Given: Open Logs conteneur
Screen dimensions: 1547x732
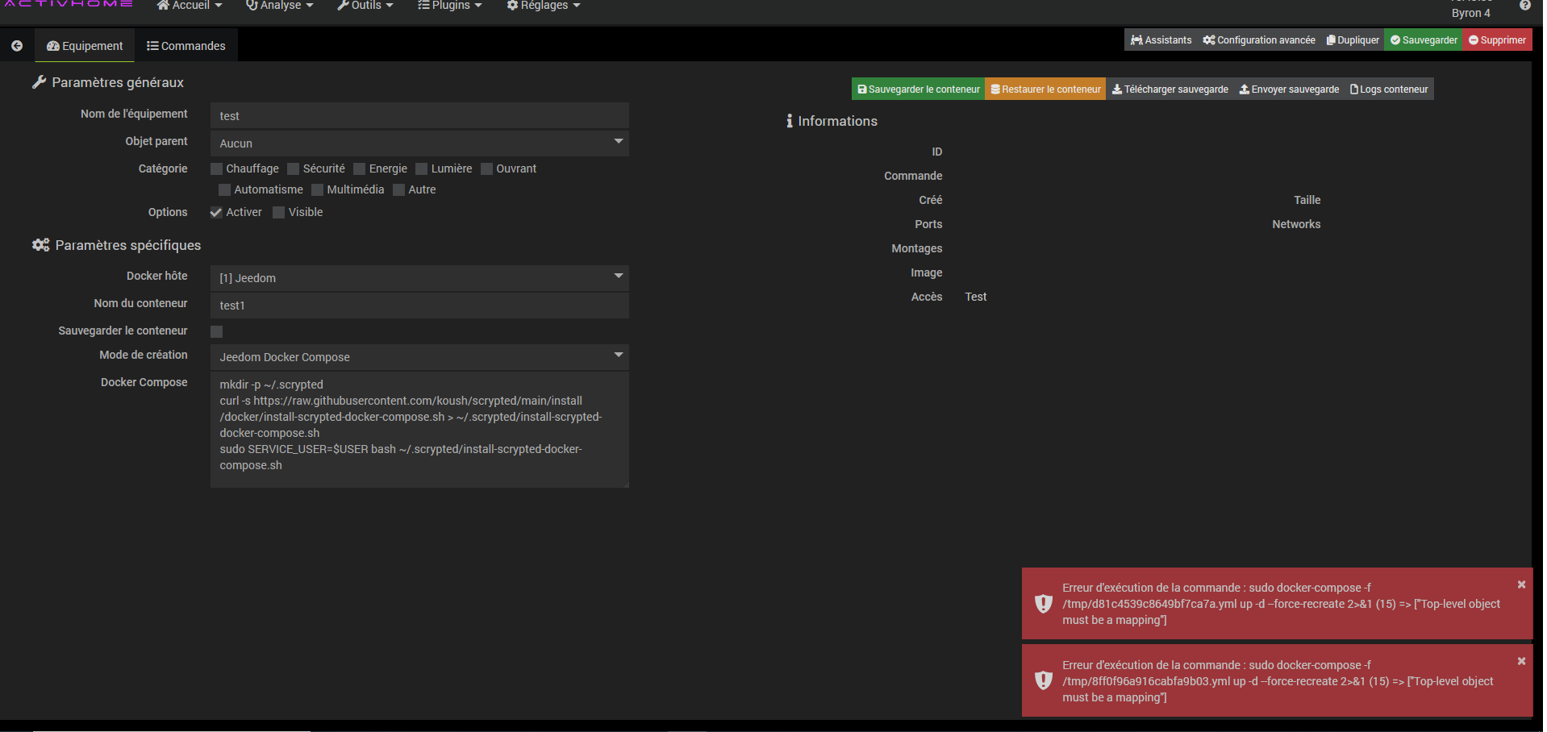Looking at the screenshot, I should click(x=1389, y=89).
